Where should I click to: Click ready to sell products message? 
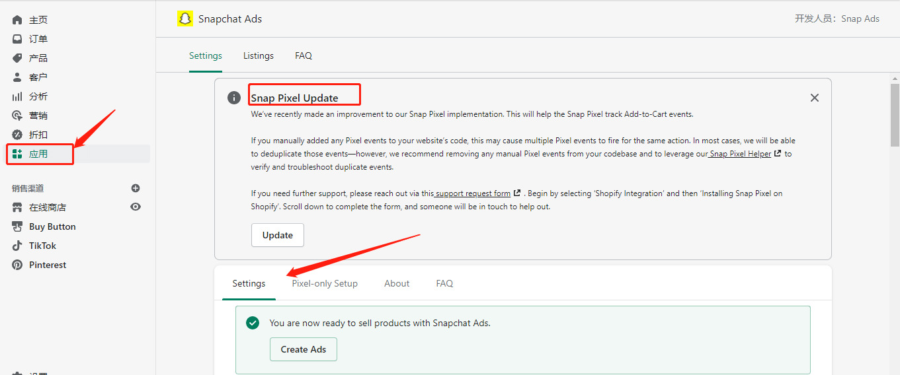380,323
